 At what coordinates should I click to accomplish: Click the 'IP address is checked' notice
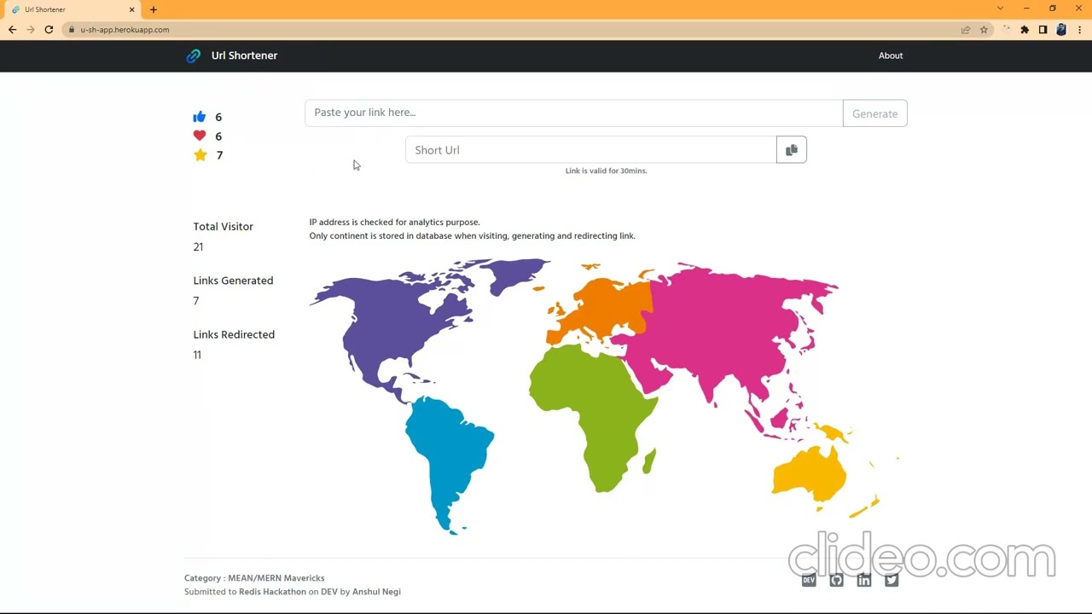394,223
